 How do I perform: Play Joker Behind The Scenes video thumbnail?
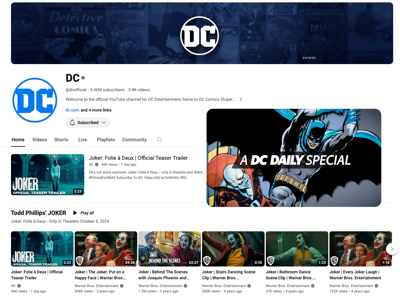[170, 249]
